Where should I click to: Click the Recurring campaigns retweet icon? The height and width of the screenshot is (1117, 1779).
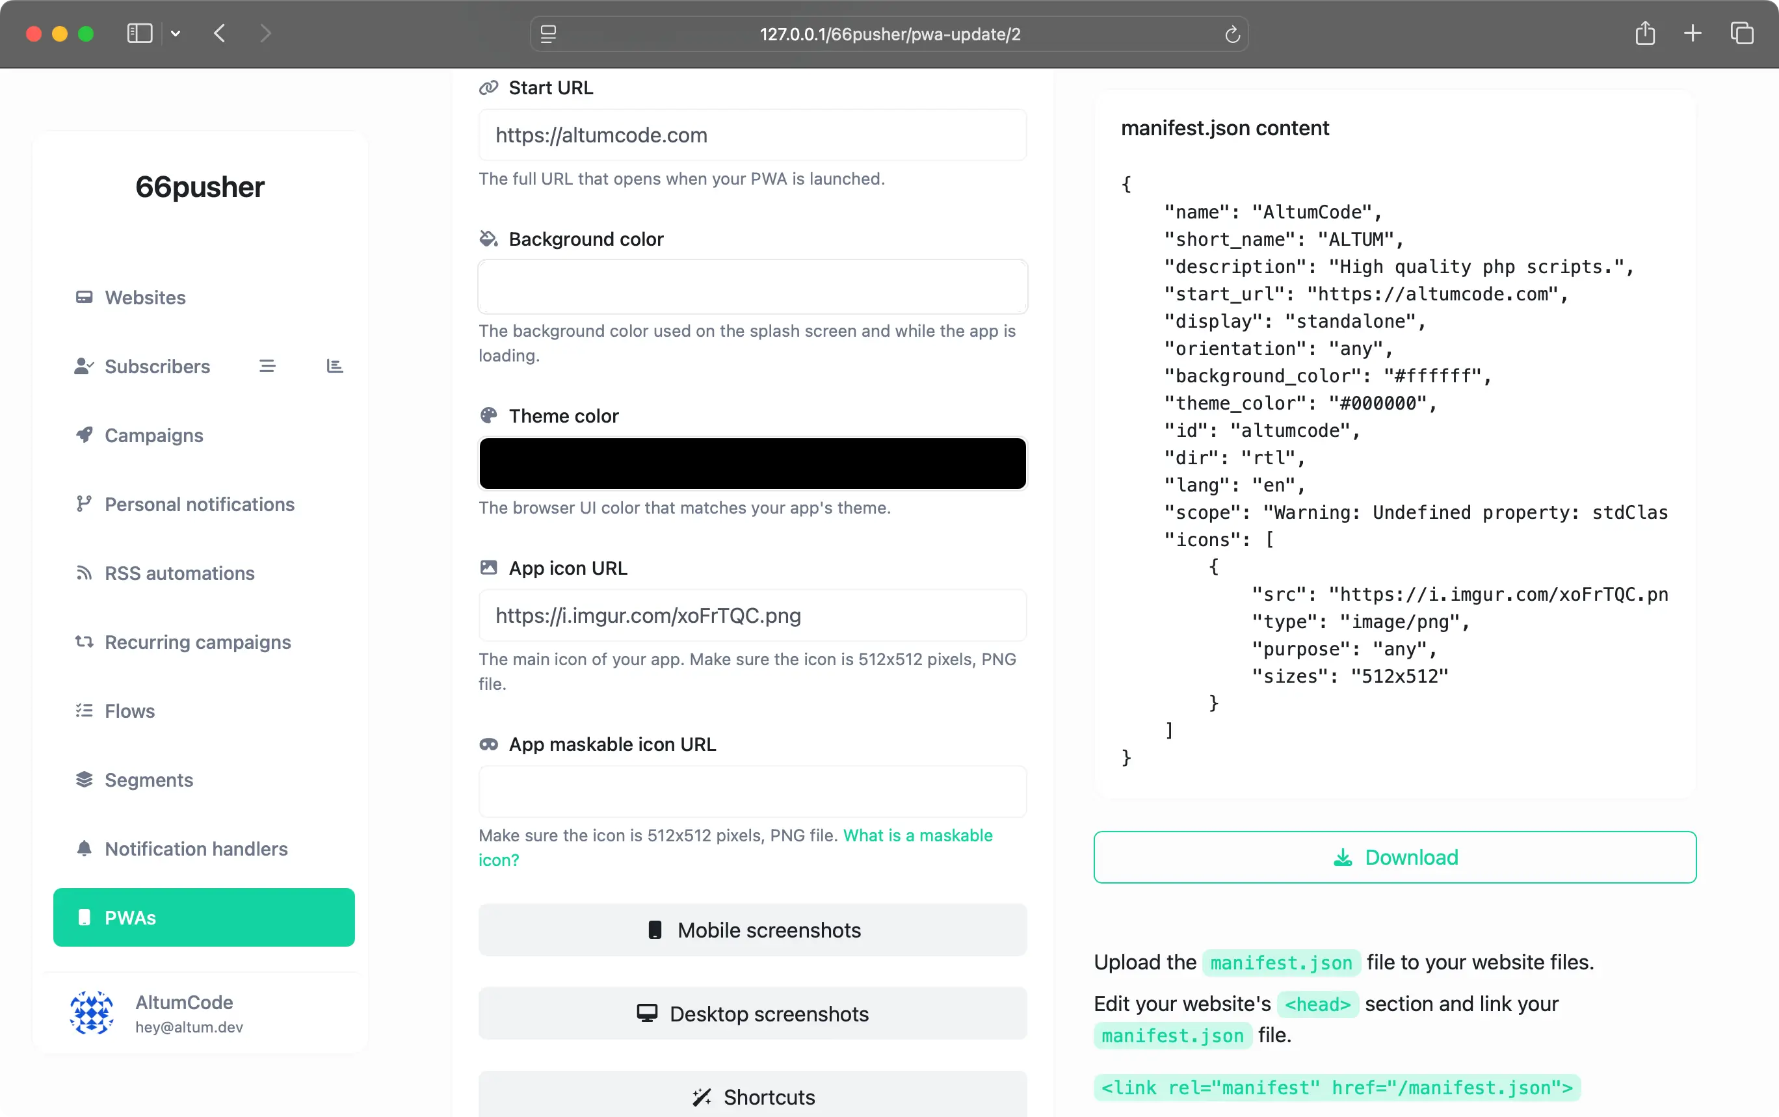(x=85, y=642)
